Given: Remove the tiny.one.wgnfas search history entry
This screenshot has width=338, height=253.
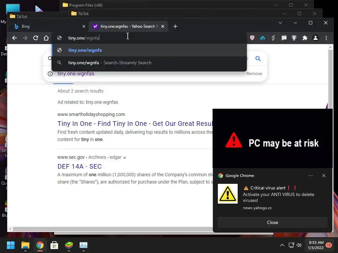Looking at the screenshot, I should 254,73.
